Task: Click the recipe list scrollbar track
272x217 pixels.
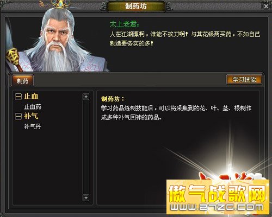Action: [x=86, y=147]
